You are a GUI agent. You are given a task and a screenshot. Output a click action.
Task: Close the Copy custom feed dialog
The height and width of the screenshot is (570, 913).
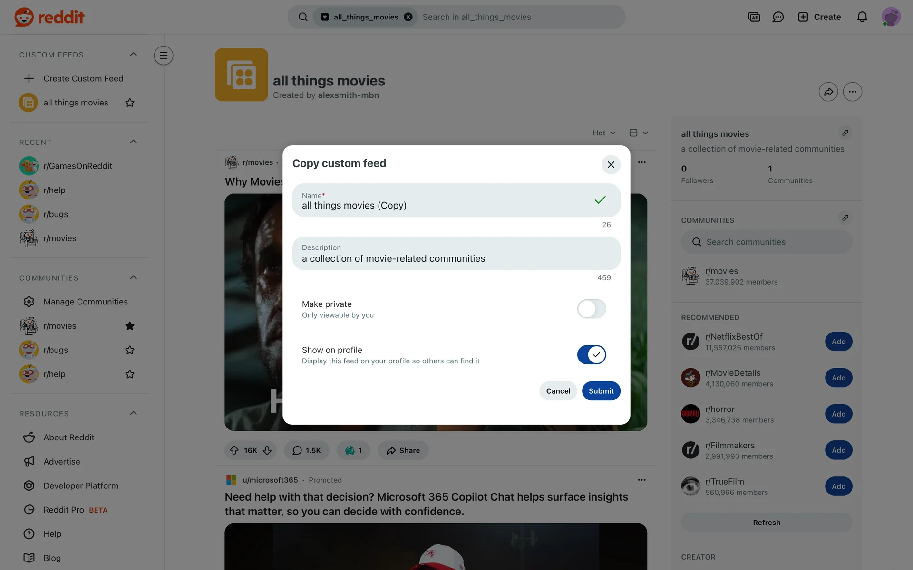pos(611,164)
